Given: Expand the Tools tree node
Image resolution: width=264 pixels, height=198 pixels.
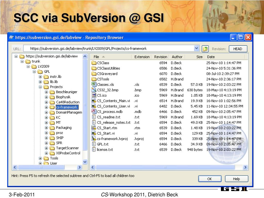Looking at the screenshot, I should coord(40,158).
